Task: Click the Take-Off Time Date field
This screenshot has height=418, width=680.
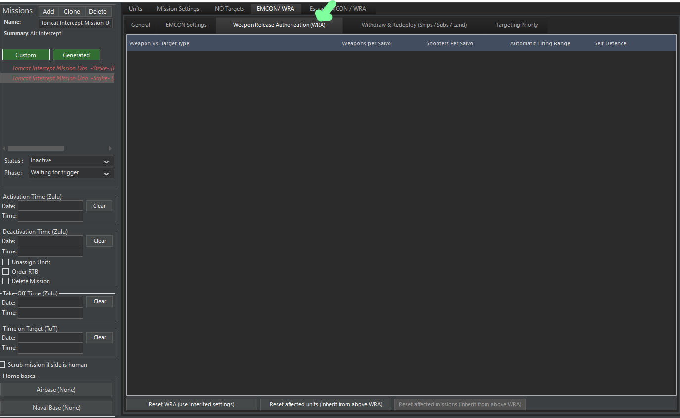Action: coord(50,302)
